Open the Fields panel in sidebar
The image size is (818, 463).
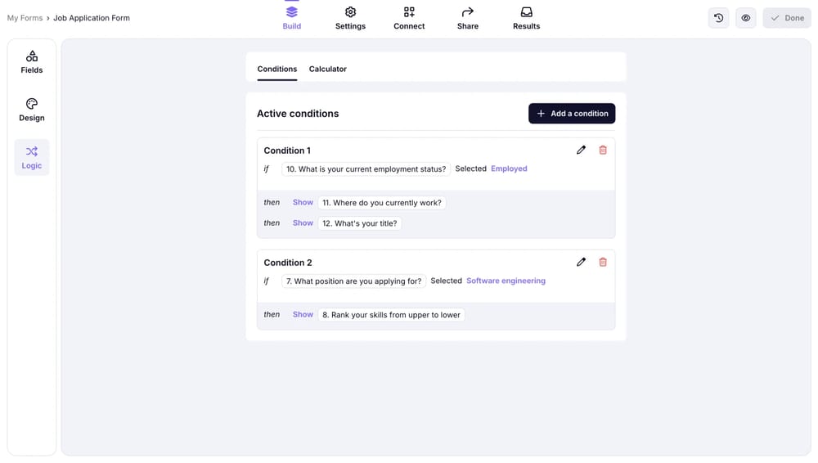32,62
